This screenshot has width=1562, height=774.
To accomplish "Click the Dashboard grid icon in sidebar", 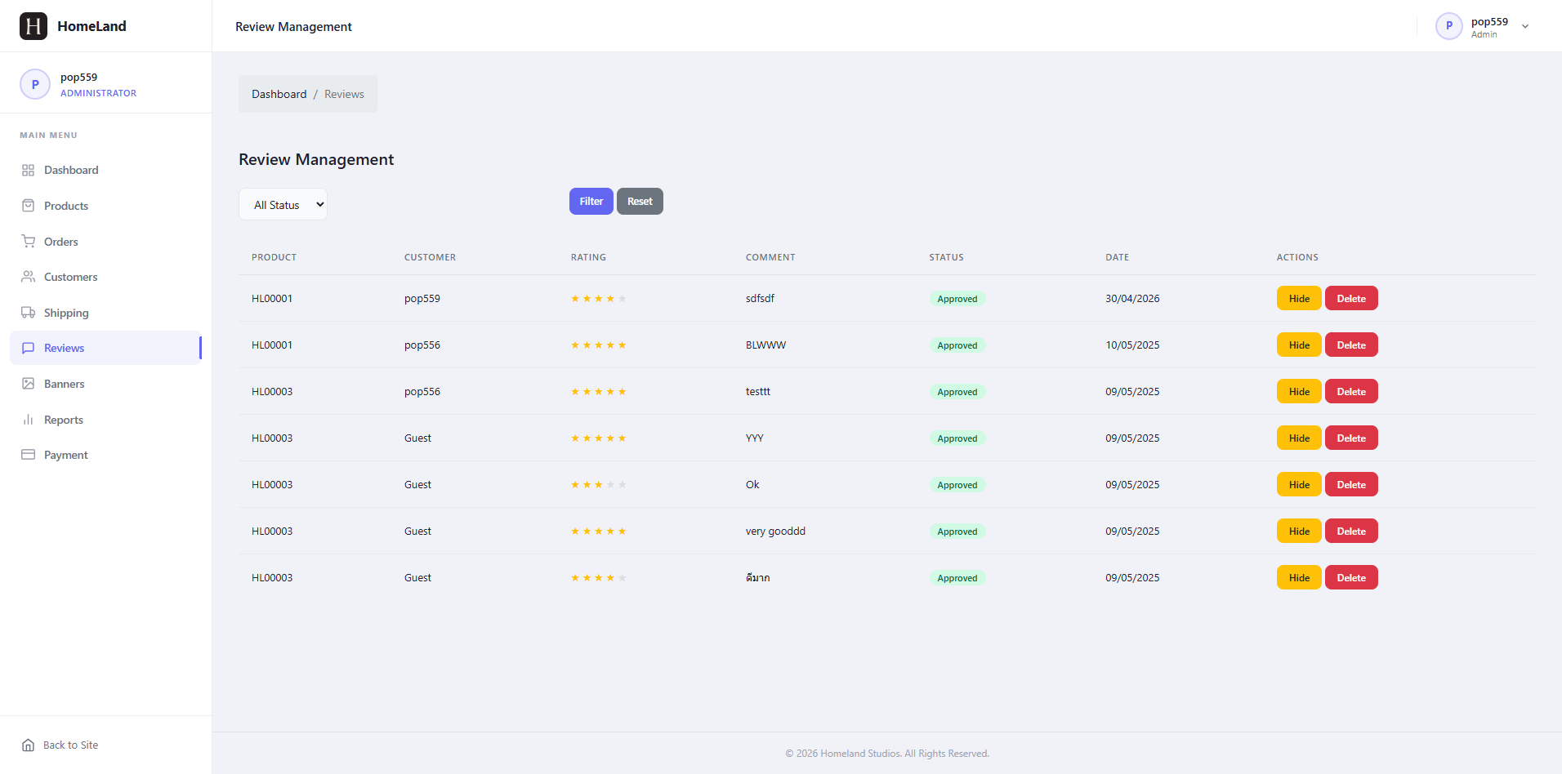I will coord(28,170).
